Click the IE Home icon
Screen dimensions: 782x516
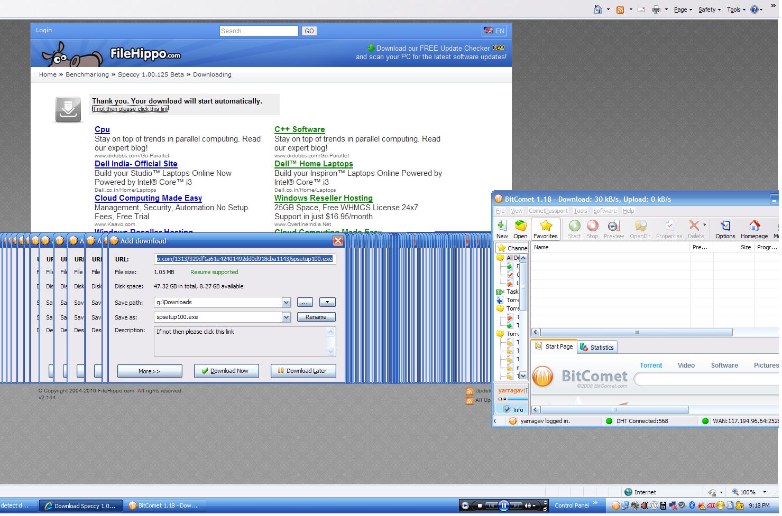[597, 10]
